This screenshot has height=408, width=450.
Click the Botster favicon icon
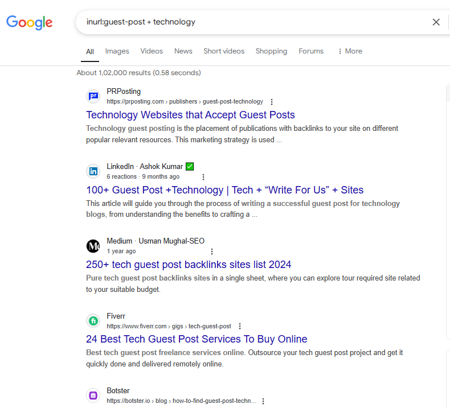click(x=93, y=395)
